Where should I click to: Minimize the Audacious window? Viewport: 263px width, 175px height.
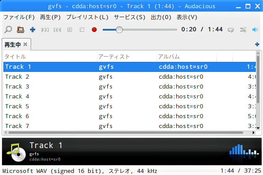click(238, 7)
